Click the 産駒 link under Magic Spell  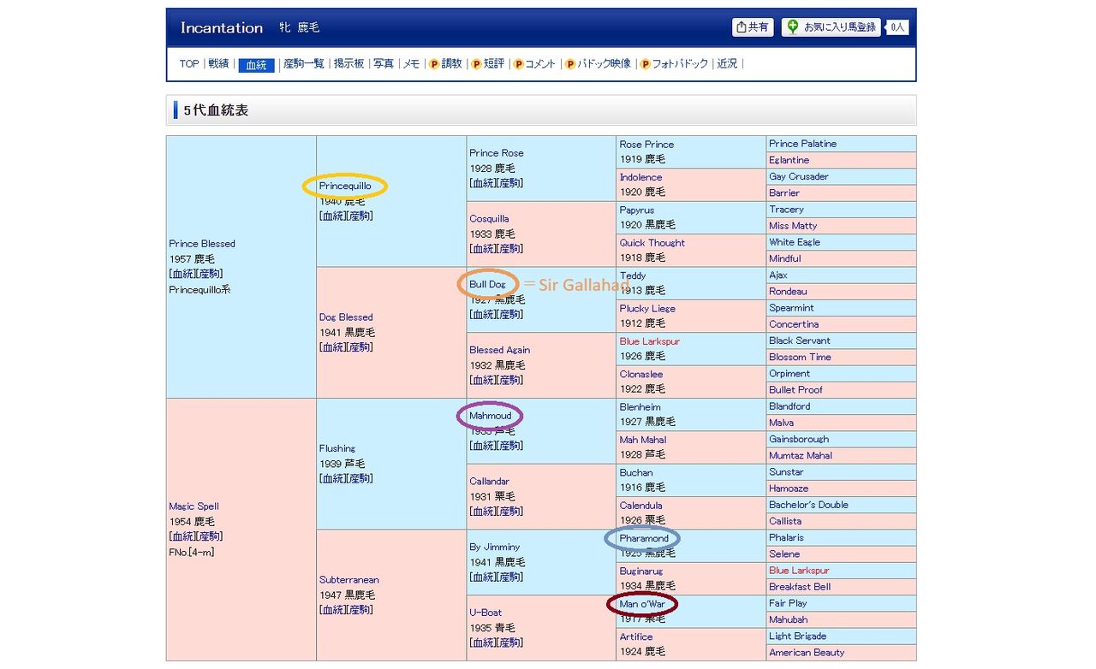(210, 536)
